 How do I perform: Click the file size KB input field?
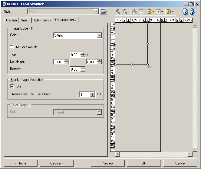tap(85, 94)
